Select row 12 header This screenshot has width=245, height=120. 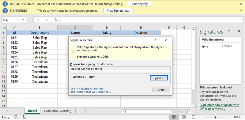(4, 86)
